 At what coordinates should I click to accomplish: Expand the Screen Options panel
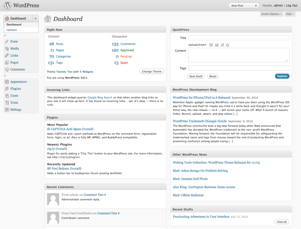pyautogui.click(x=272, y=14)
